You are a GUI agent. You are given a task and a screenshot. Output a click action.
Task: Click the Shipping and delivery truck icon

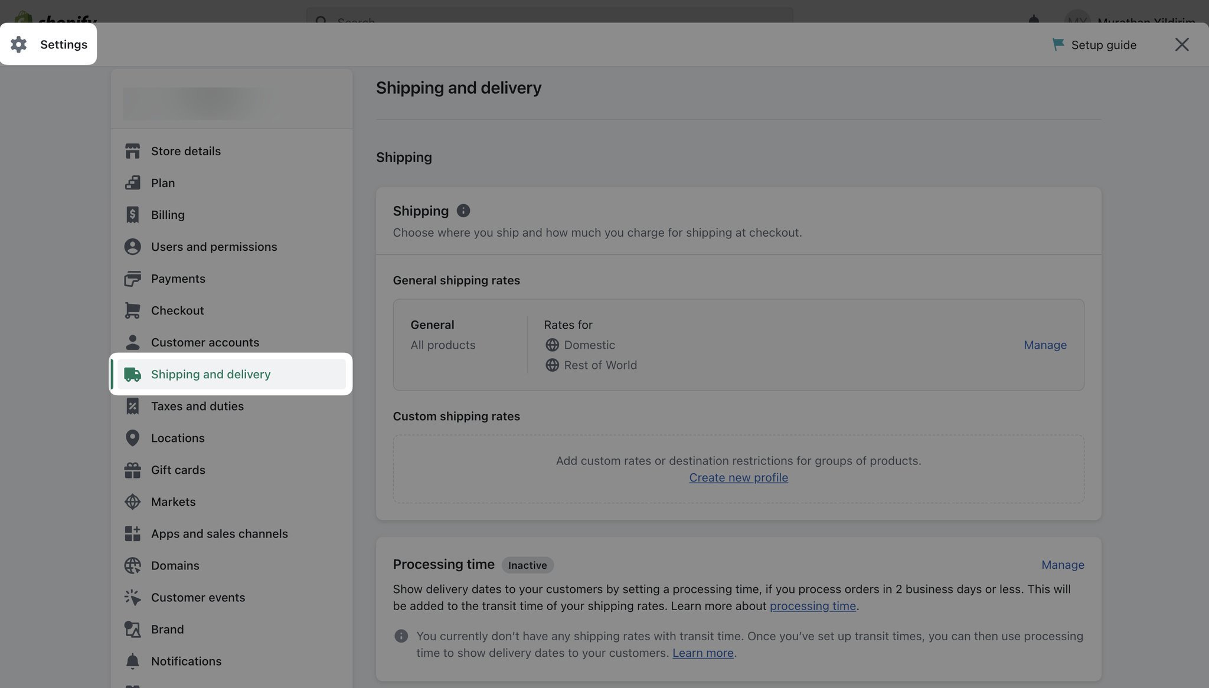point(132,374)
